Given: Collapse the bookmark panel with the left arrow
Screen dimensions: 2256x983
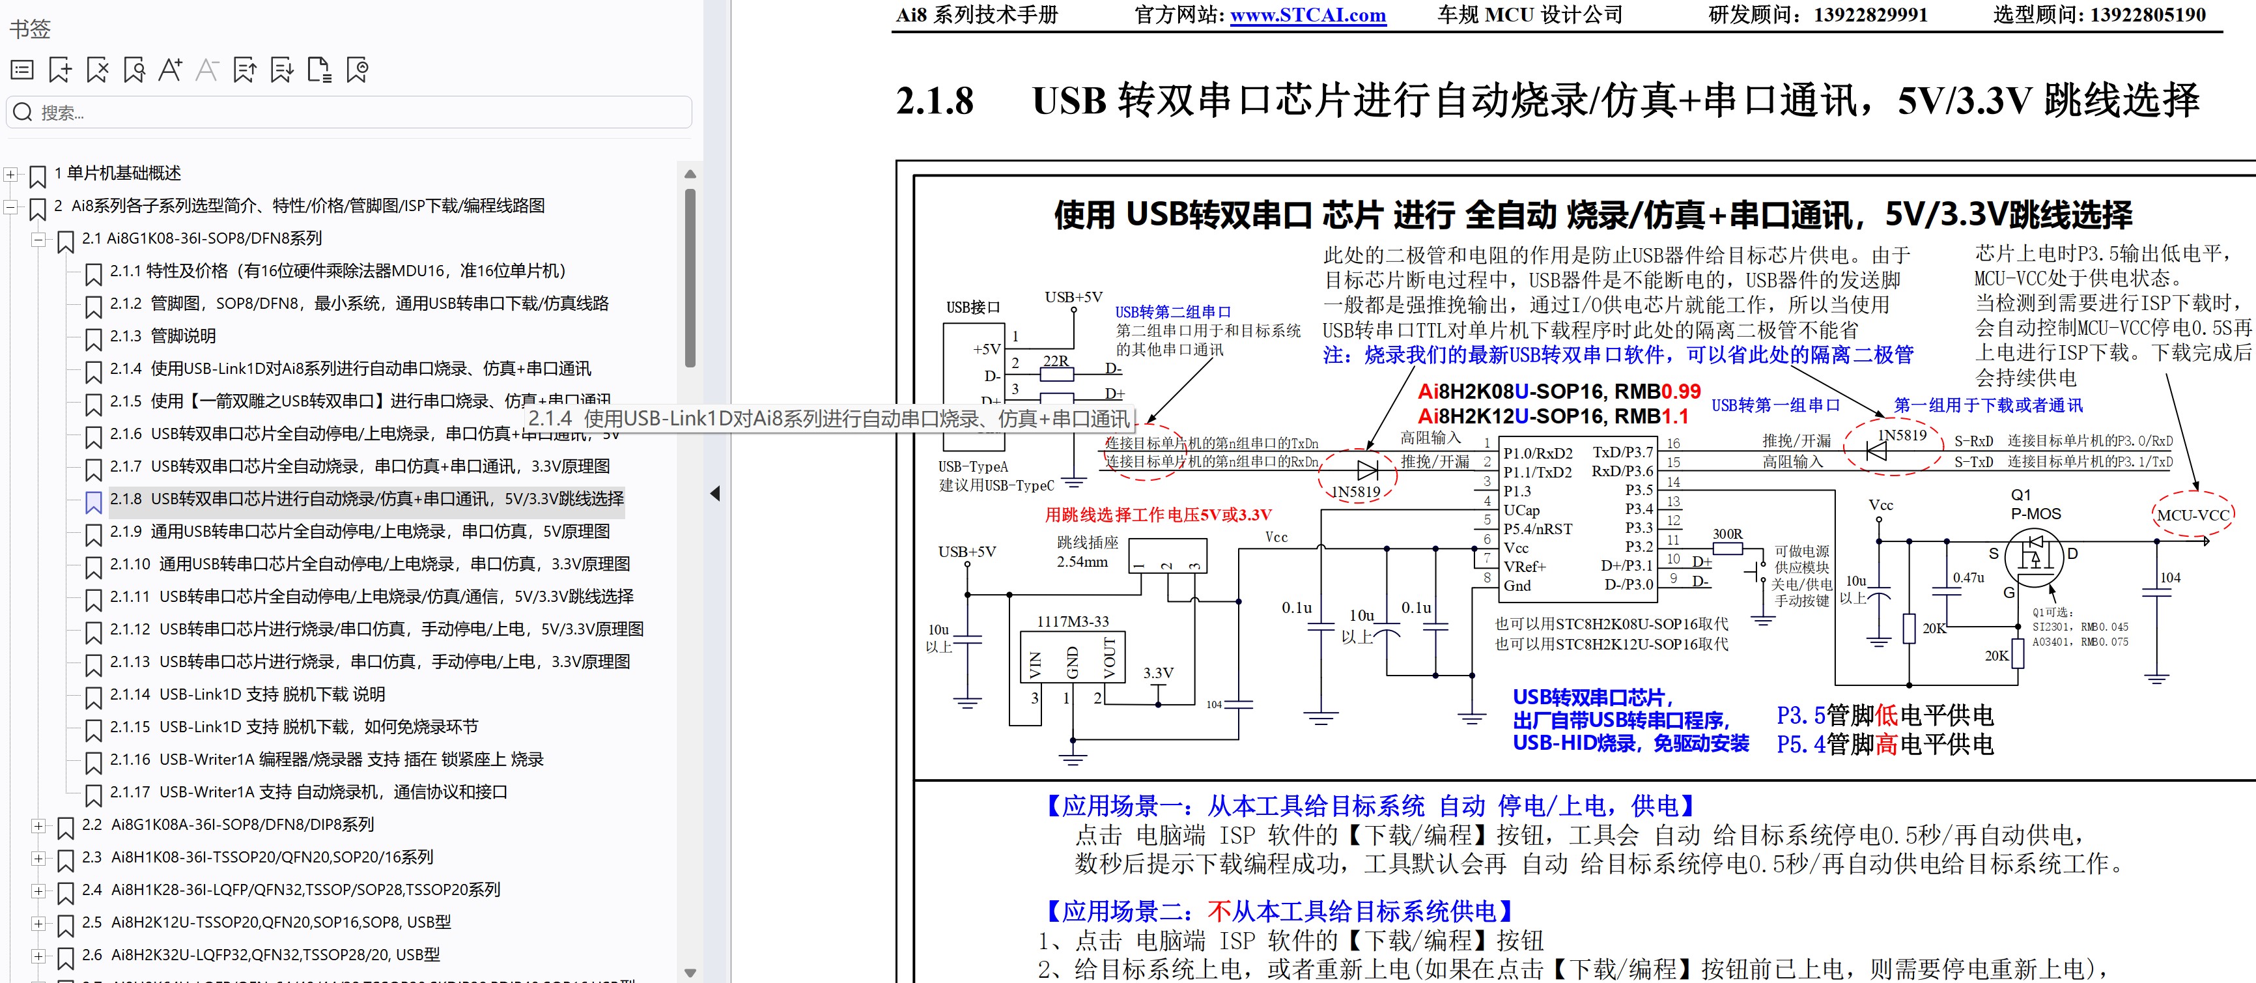Looking at the screenshot, I should (716, 493).
